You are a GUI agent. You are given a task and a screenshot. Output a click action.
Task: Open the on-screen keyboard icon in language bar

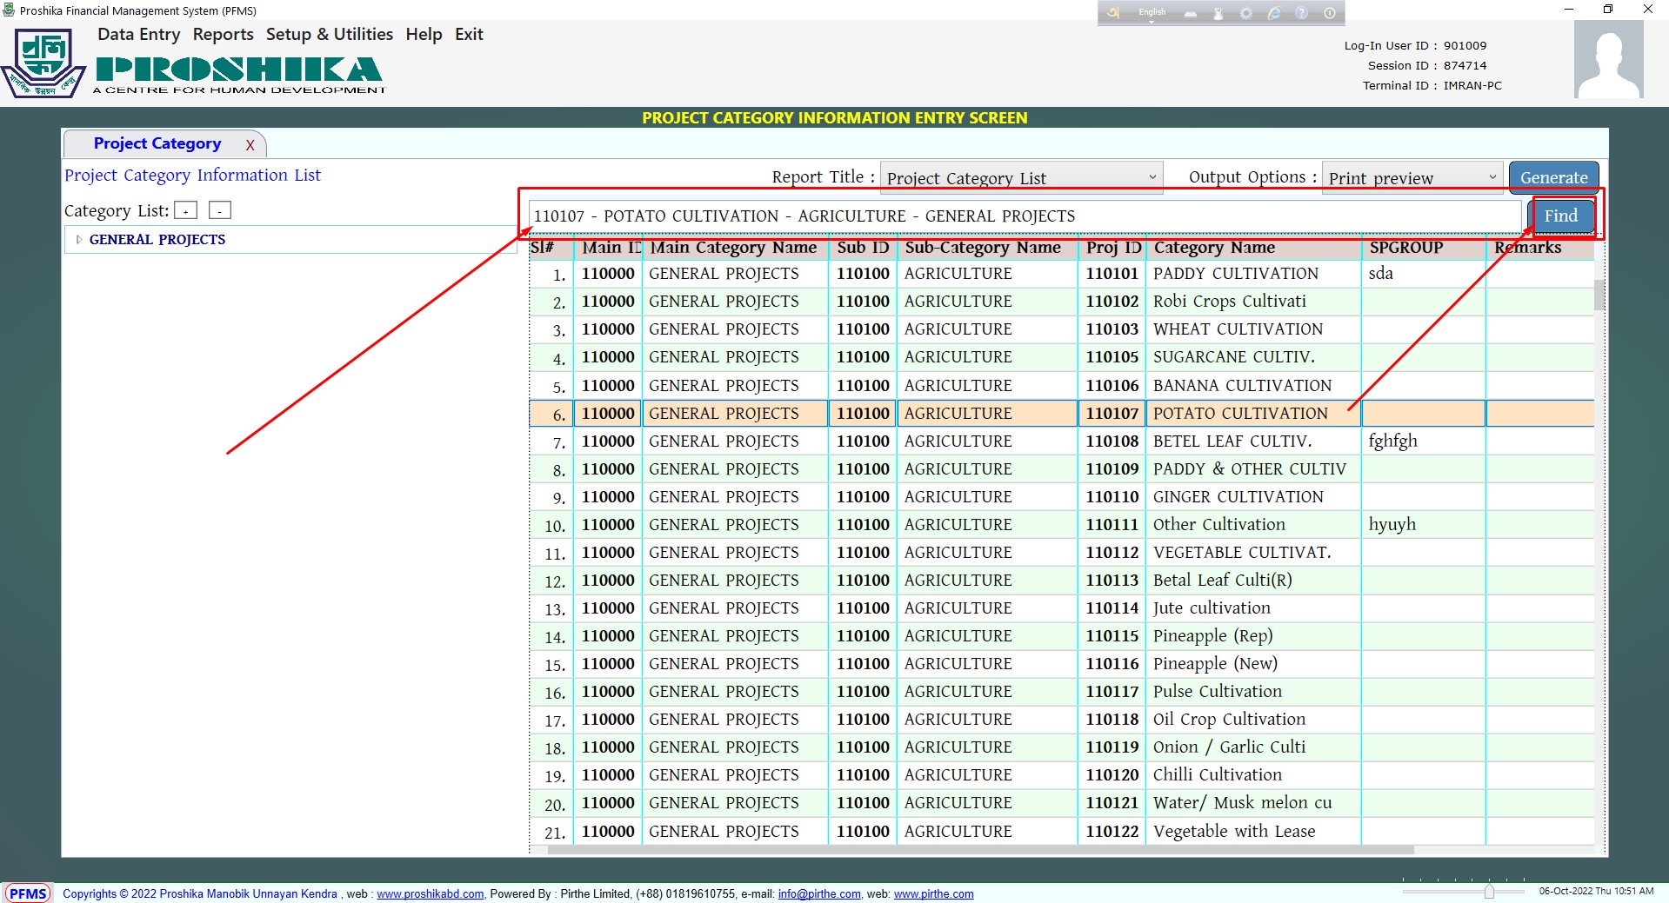click(x=1191, y=13)
